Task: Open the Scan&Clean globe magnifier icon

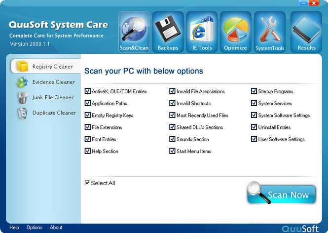Action: 134,32
